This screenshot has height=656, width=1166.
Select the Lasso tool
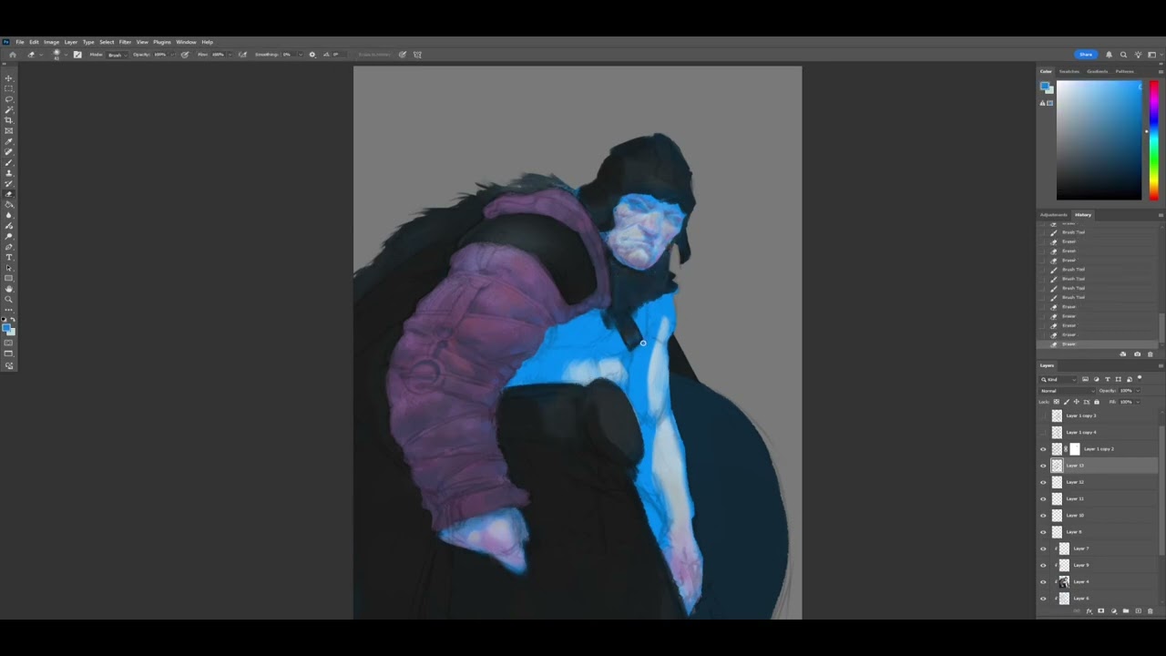[x=9, y=99]
